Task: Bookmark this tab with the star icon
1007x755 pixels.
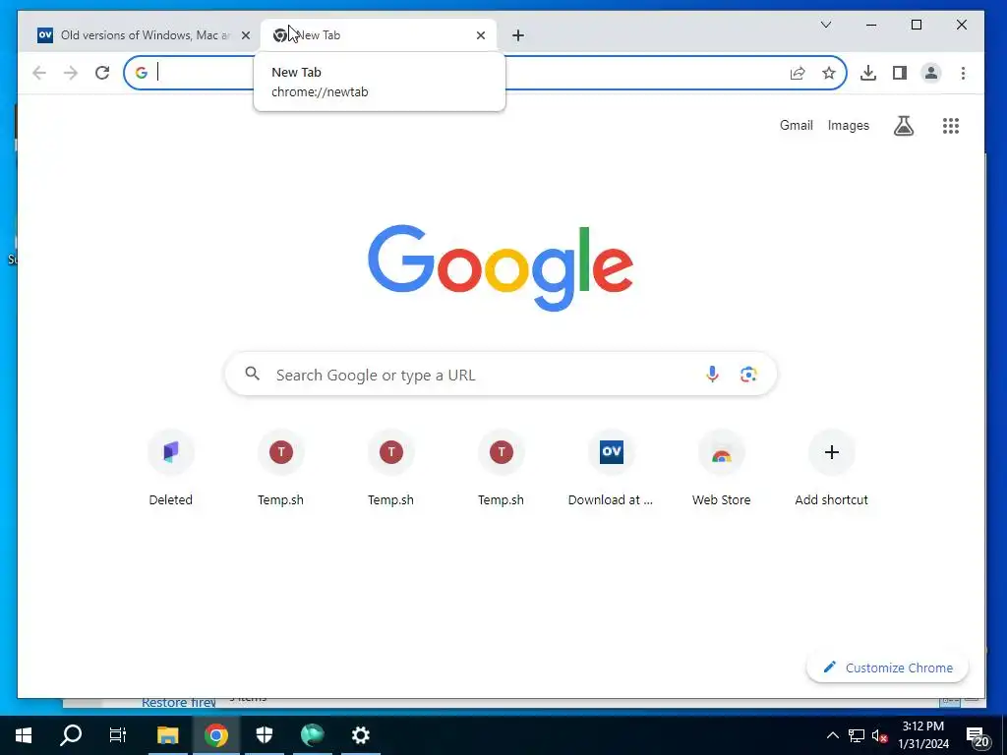Action: [x=828, y=73]
